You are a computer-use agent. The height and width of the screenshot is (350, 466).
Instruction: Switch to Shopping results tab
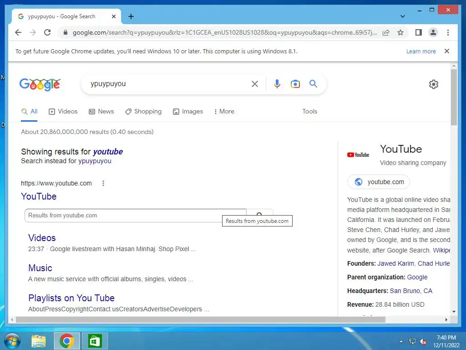[143, 112]
